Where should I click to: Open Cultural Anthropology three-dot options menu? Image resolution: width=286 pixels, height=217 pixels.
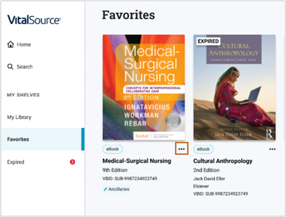coord(272,149)
